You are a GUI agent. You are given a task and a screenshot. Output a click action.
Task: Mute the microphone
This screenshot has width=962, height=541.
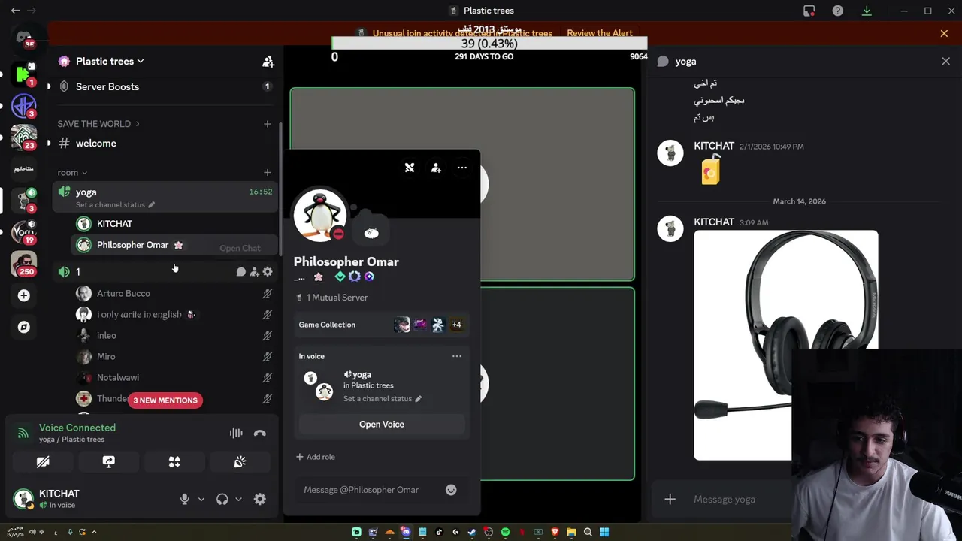[184, 499]
